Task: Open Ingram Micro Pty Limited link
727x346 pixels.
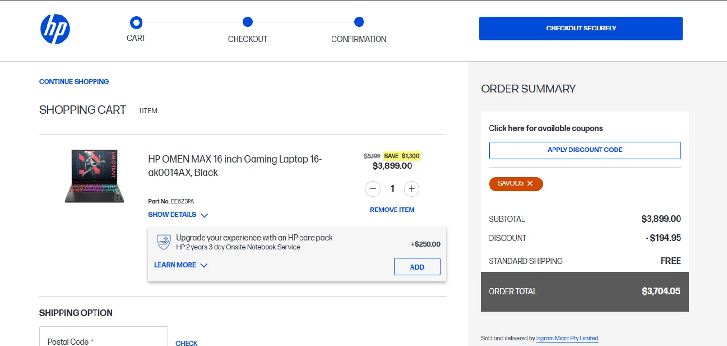Action: point(567,338)
